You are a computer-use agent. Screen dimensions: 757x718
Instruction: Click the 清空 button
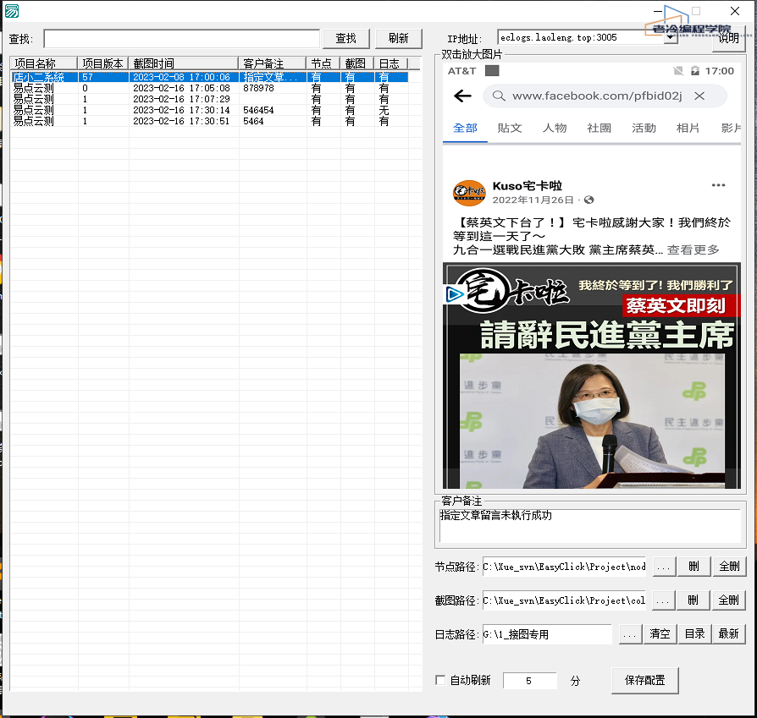660,634
